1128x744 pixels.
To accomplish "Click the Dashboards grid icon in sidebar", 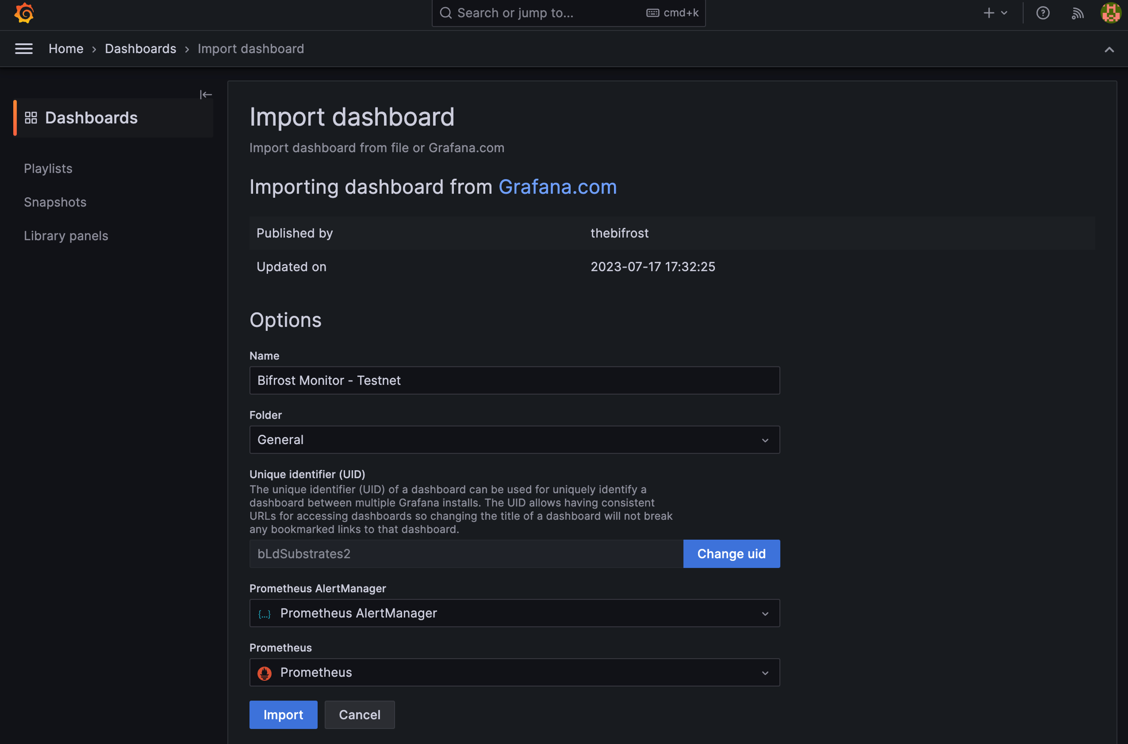I will coord(31,118).
